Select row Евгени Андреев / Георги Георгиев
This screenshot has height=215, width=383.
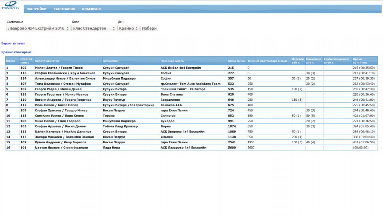pos(191,100)
